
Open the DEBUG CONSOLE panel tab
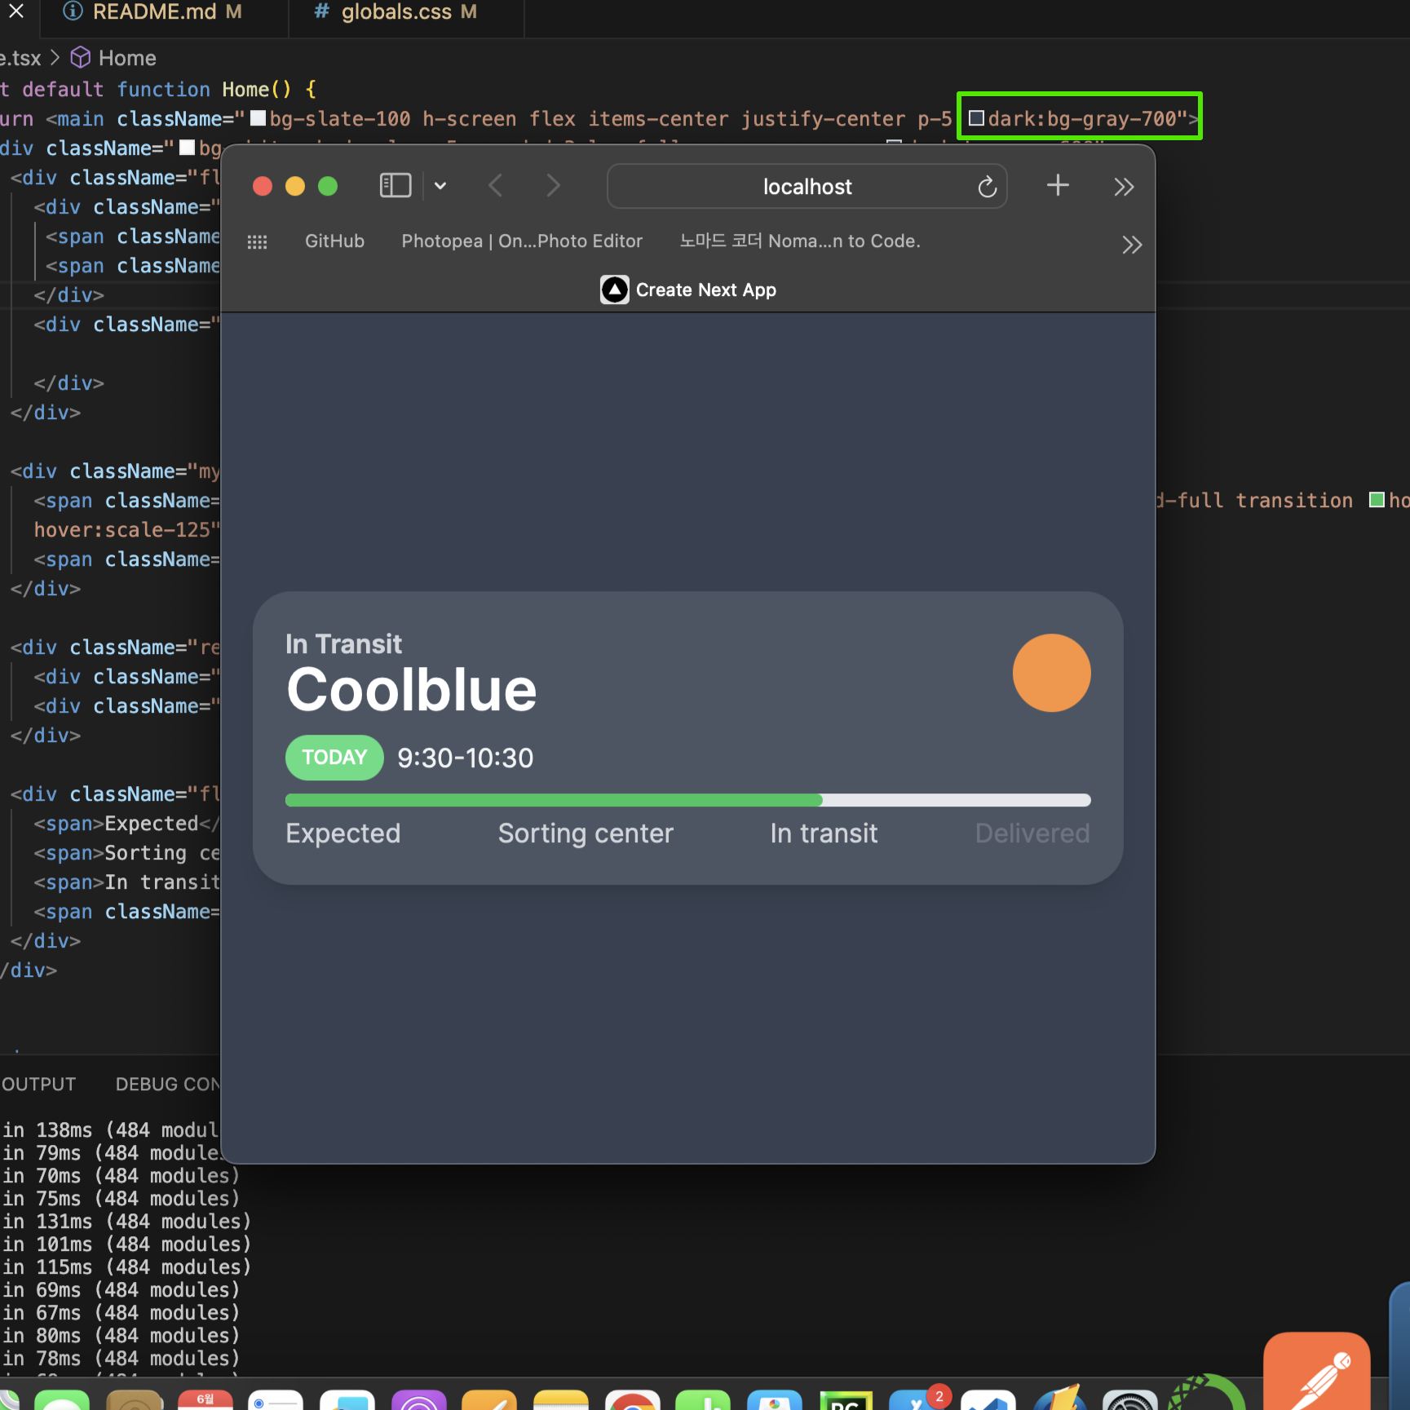(168, 1084)
